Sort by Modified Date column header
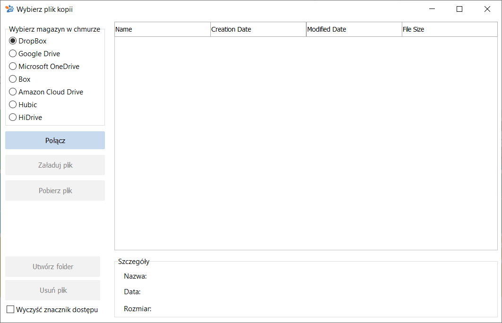 coord(354,29)
